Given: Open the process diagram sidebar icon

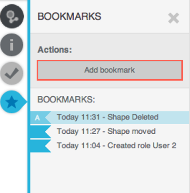Looking at the screenshot, I should 12,16.
